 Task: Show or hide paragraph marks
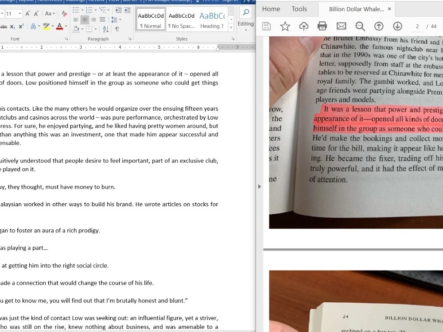[x=117, y=29]
